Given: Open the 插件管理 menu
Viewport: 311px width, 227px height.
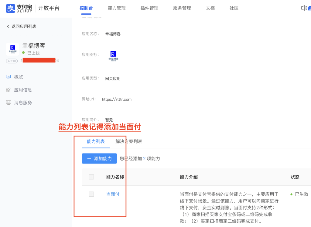Looking at the screenshot, I should (x=149, y=8).
